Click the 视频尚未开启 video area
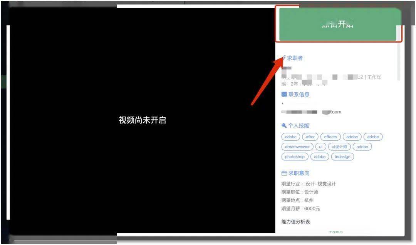416x245 pixels. 142,120
